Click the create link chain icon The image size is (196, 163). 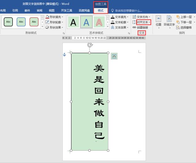(x=134, y=27)
